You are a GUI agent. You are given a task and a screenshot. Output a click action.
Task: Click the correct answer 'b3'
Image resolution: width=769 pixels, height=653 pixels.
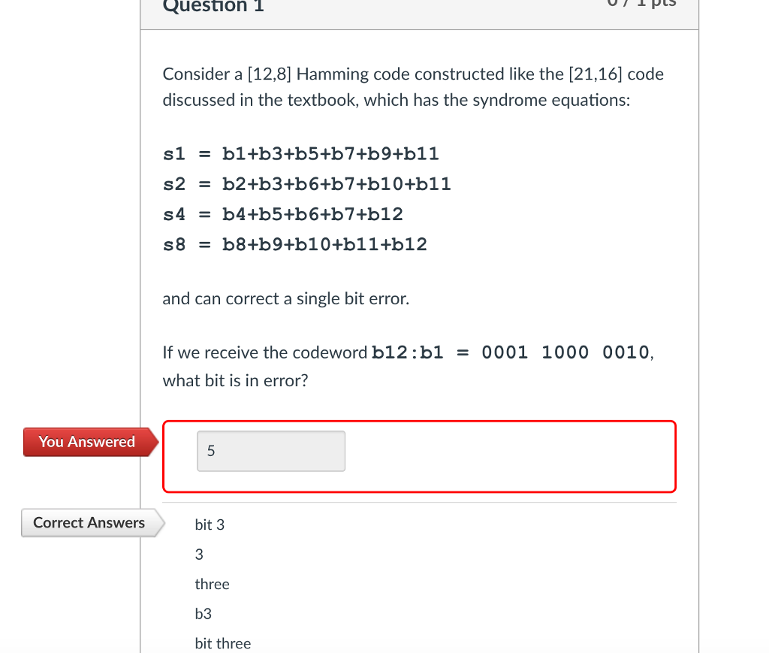point(203,614)
